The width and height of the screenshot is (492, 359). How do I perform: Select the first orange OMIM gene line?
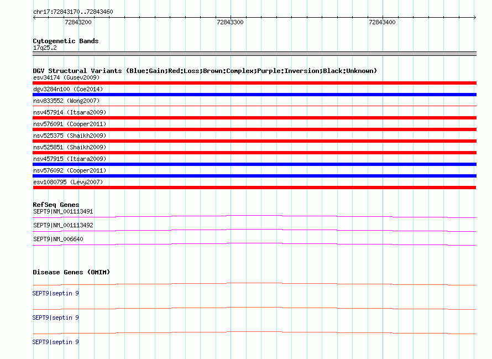(x=254, y=284)
